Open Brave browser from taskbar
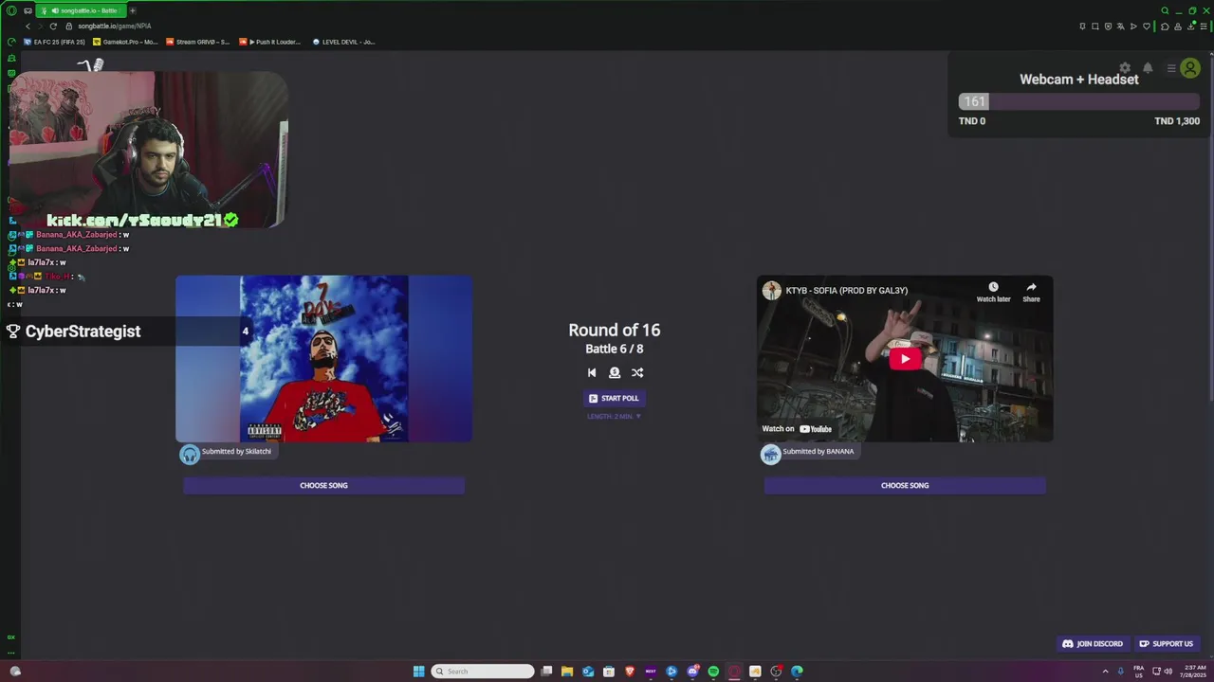This screenshot has height=682, width=1214. coord(630,672)
